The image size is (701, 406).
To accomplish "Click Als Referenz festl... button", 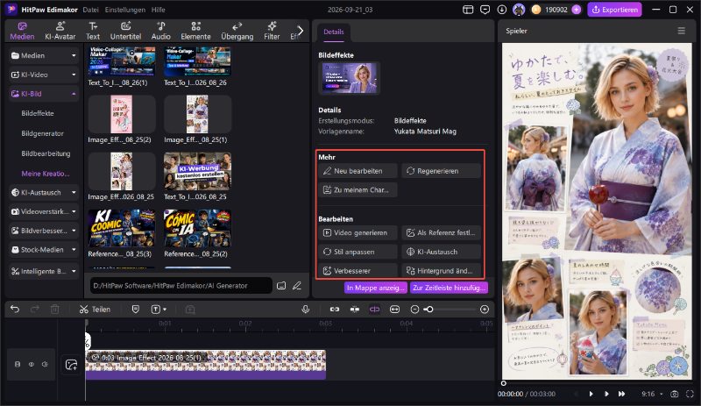I will coord(442,232).
